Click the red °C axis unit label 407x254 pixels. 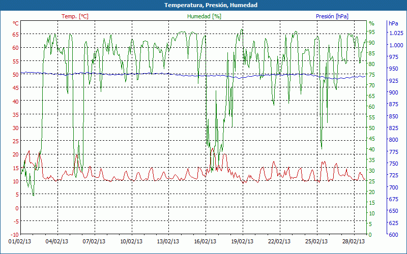click(x=16, y=23)
